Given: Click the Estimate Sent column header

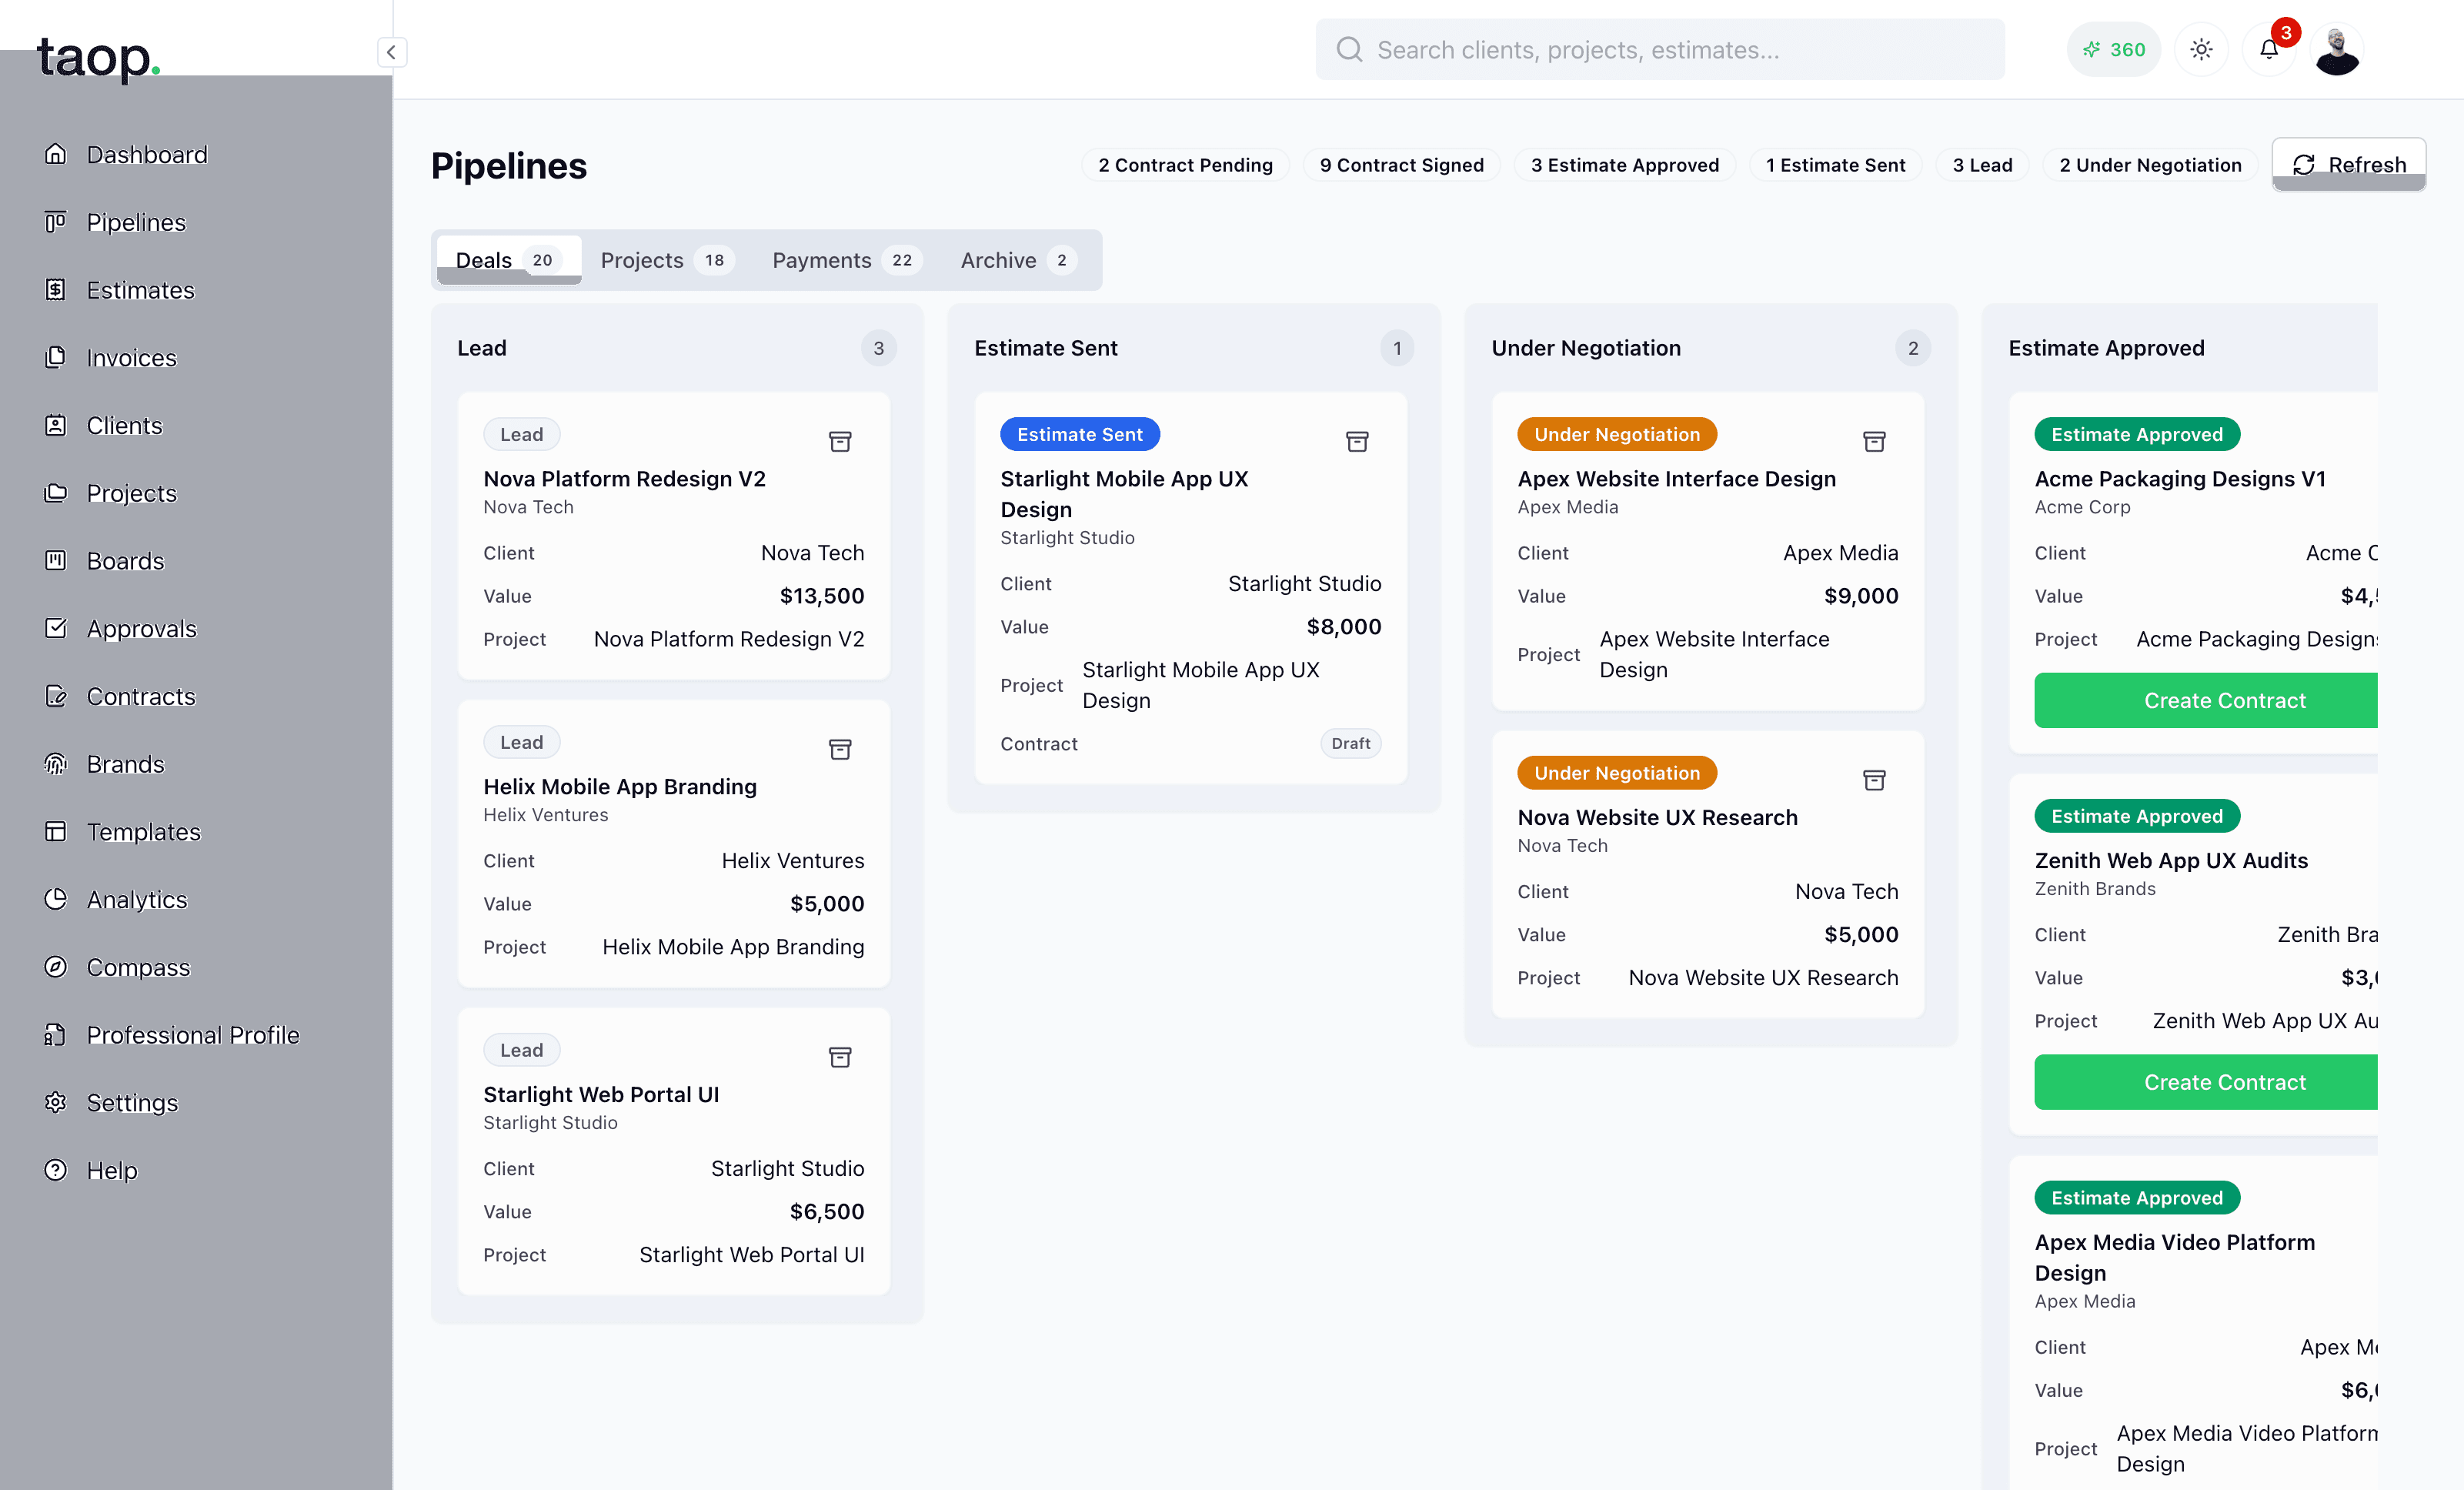Looking at the screenshot, I should 1045,348.
